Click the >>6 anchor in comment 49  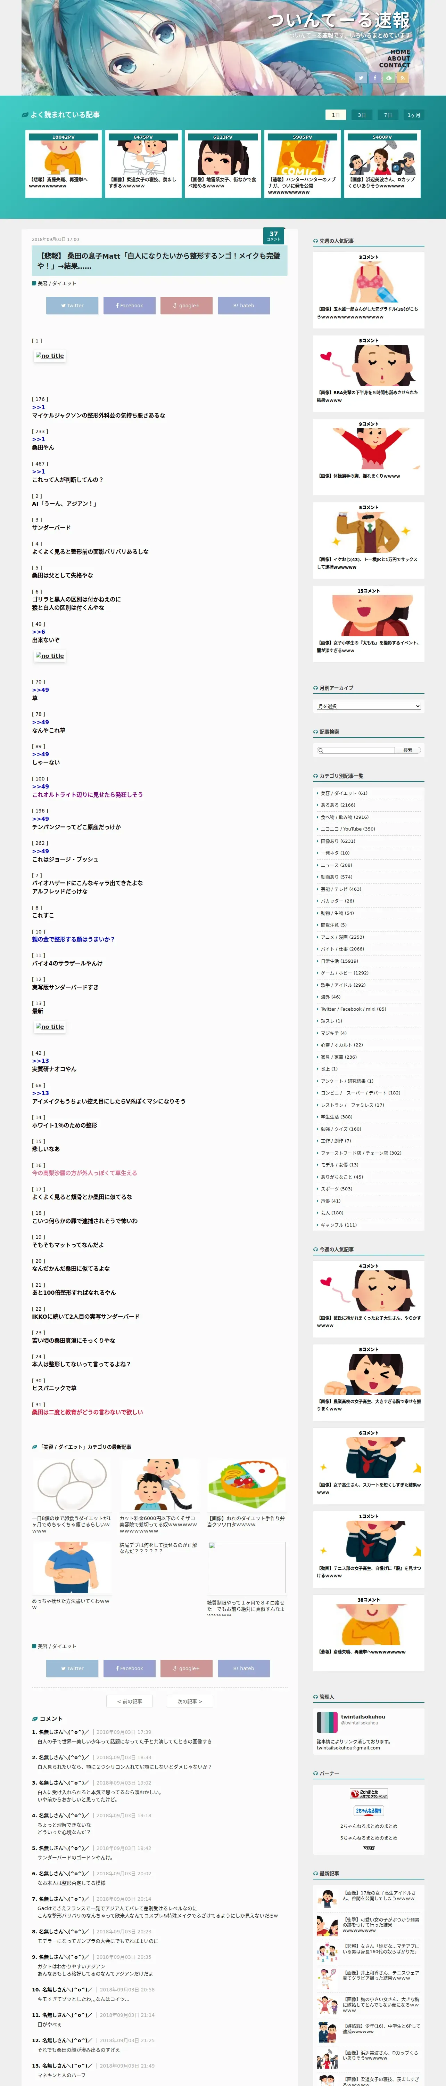point(38,632)
